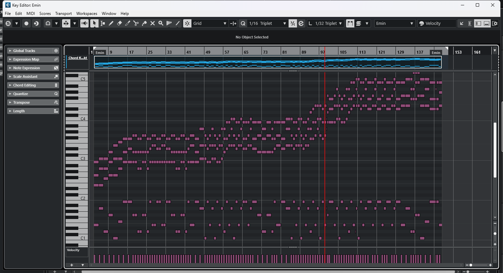Open the 1/16 Triplet quantize preset dropdown
This screenshot has height=273, width=503.
(x=267, y=23)
